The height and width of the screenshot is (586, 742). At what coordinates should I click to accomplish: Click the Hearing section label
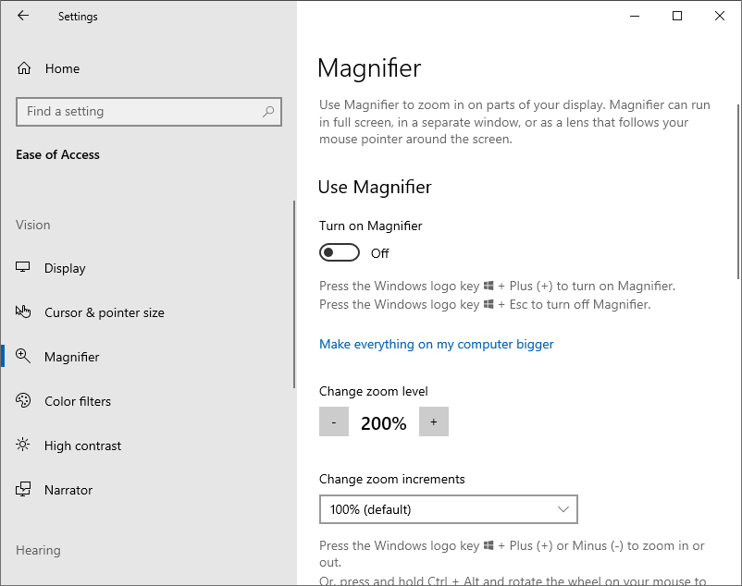click(38, 550)
